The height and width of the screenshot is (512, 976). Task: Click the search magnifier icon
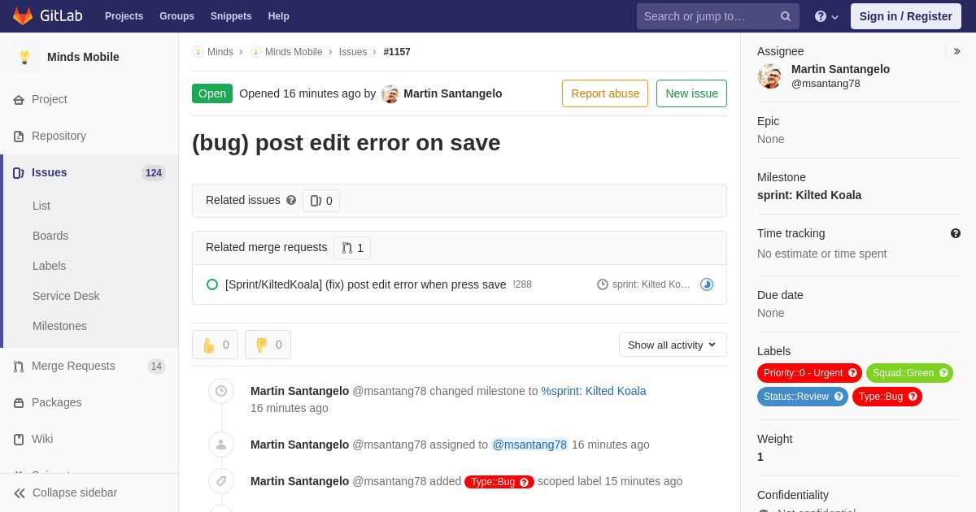click(786, 16)
